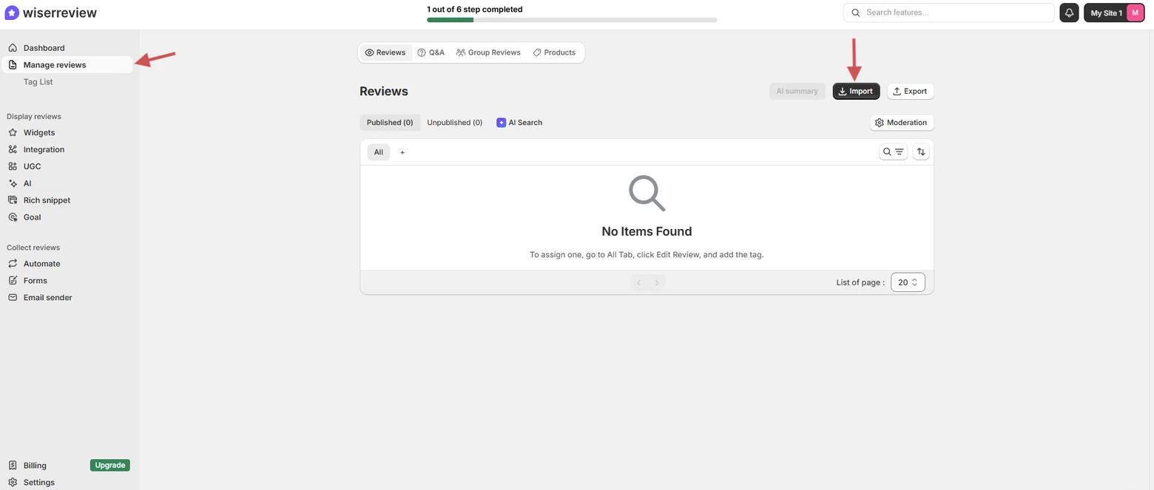
Task: Click the Billing receipt icon
Action: (x=13, y=466)
